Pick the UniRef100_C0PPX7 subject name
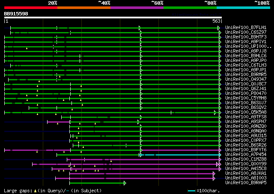 246,141
